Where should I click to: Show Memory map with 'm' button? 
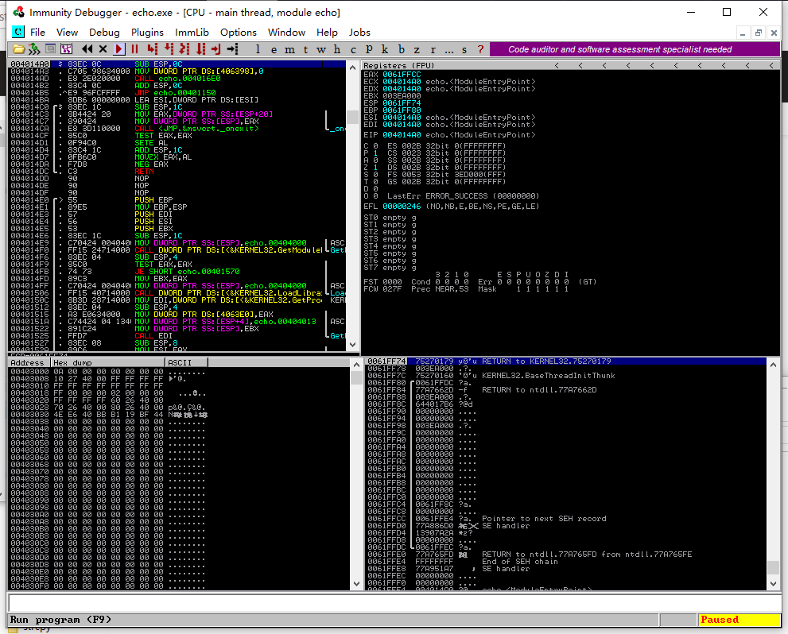(290, 49)
